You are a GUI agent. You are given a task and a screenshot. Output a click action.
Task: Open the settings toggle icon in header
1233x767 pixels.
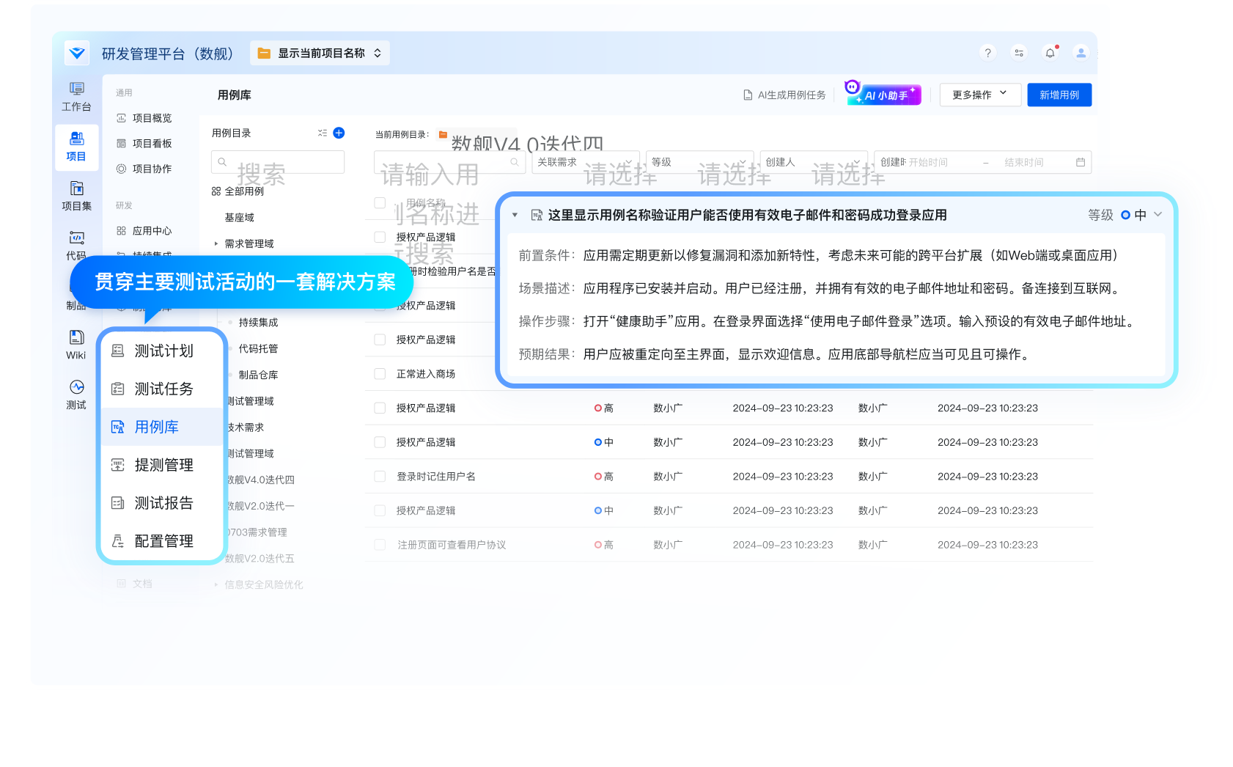[x=1019, y=53]
